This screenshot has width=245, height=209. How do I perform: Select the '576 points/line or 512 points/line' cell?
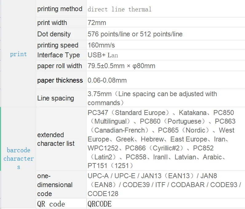[135, 34]
